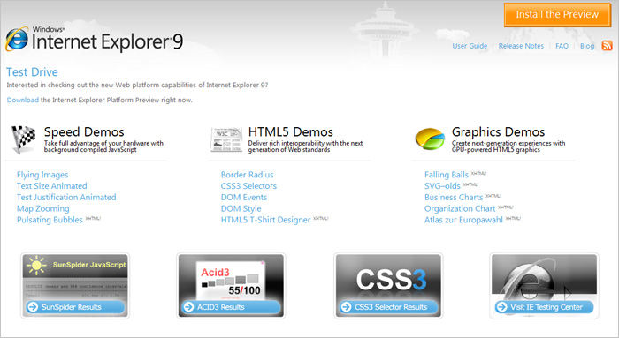
Task: Open the CSS3 Selectors demo
Action: point(248,186)
